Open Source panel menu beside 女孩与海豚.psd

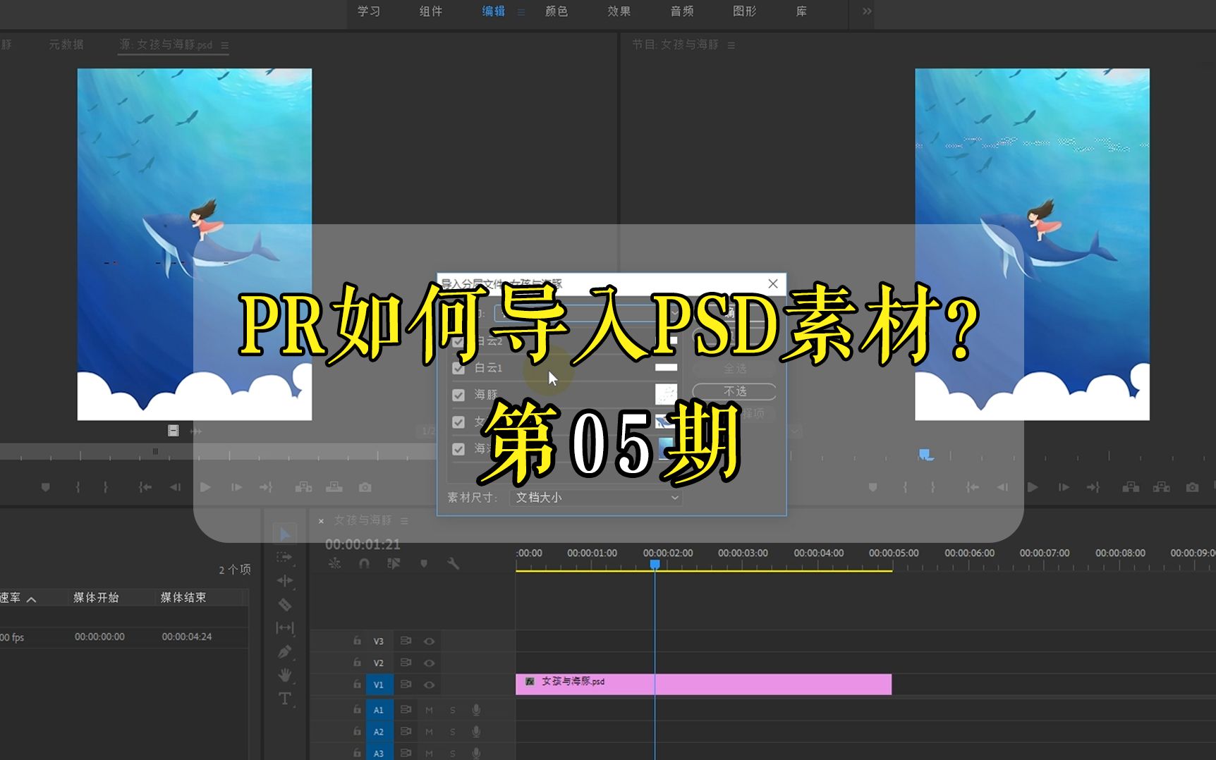[225, 45]
